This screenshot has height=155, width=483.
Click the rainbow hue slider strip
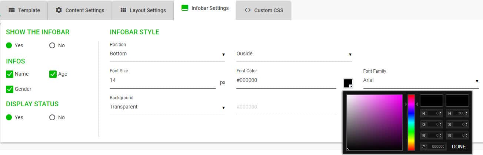pos(411,123)
